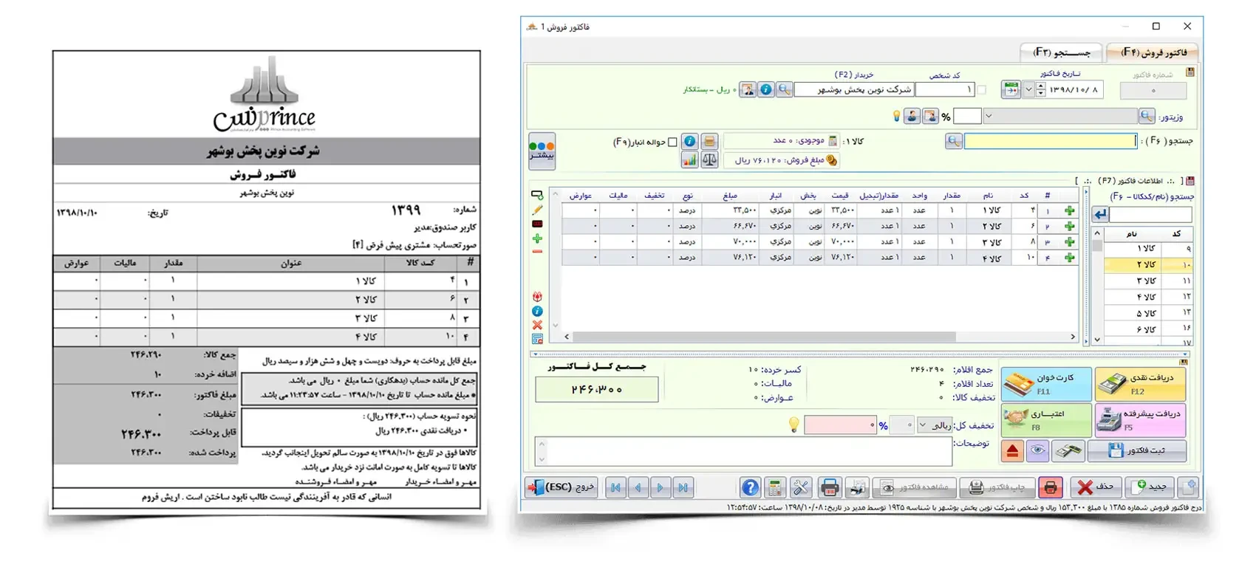This screenshot has height=567, width=1256.
Task: Click the calculator icon in the bottom toolbar
Action: [774, 487]
